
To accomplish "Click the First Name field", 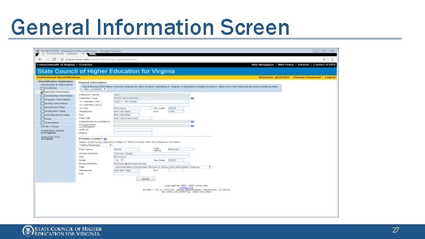I will pos(126,149).
